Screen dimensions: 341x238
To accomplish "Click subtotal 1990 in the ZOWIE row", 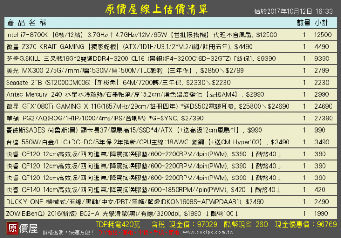I will point(321,213).
